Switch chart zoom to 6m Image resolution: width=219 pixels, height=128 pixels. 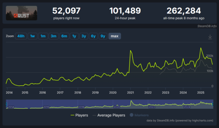pyautogui.click(x=64, y=36)
